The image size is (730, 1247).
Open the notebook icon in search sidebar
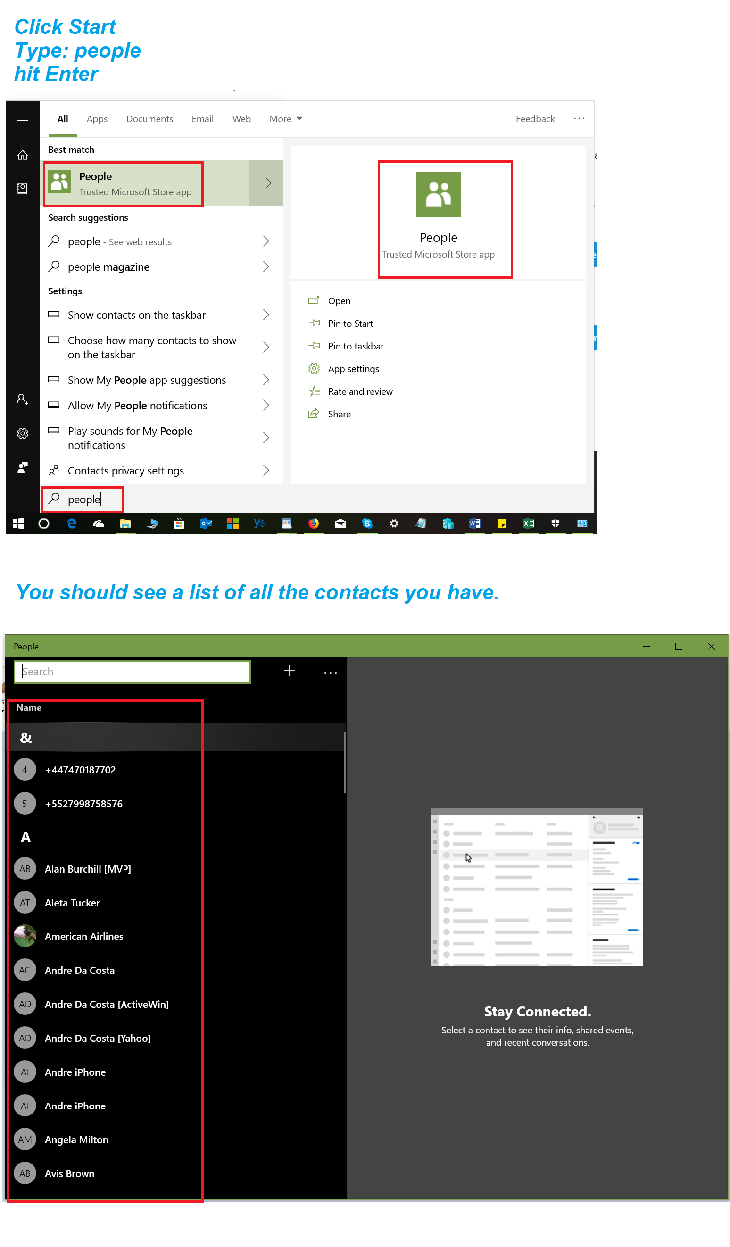coord(22,189)
